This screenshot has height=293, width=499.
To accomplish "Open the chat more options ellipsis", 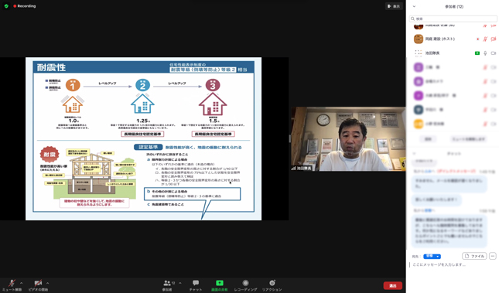I will click(493, 256).
